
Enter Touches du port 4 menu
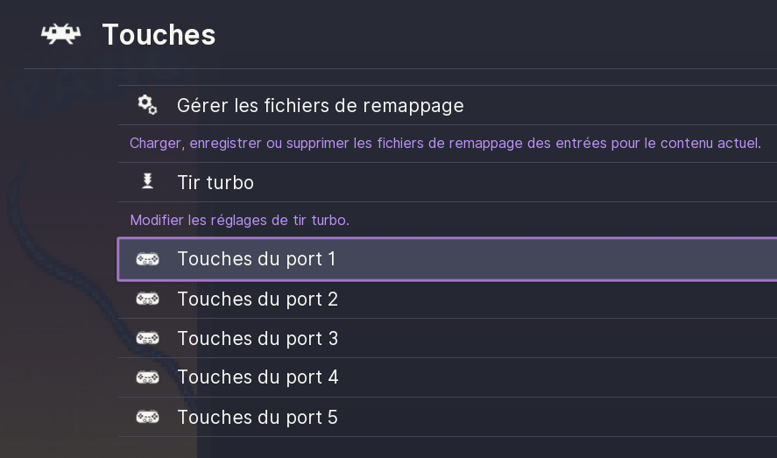pyautogui.click(x=258, y=377)
